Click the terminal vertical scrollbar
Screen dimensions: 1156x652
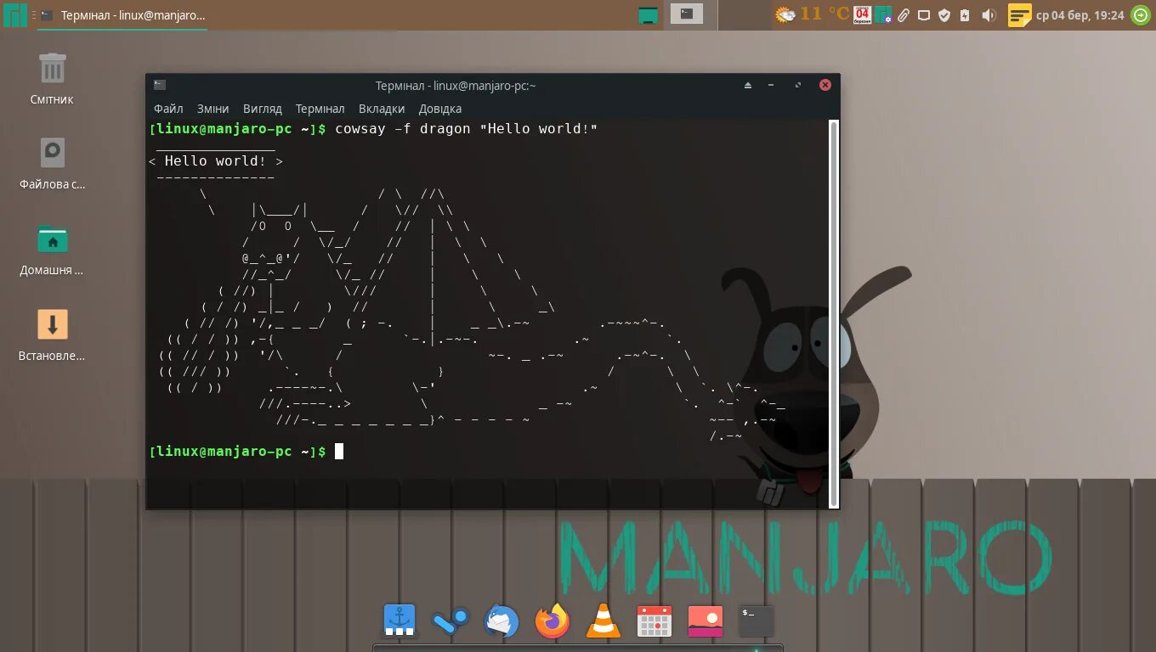point(834,312)
